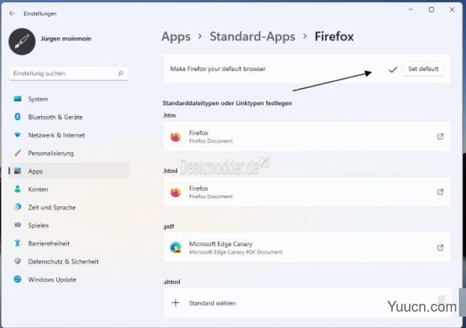Open external link icon in .html row
The image size is (466, 328).
(x=440, y=192)
